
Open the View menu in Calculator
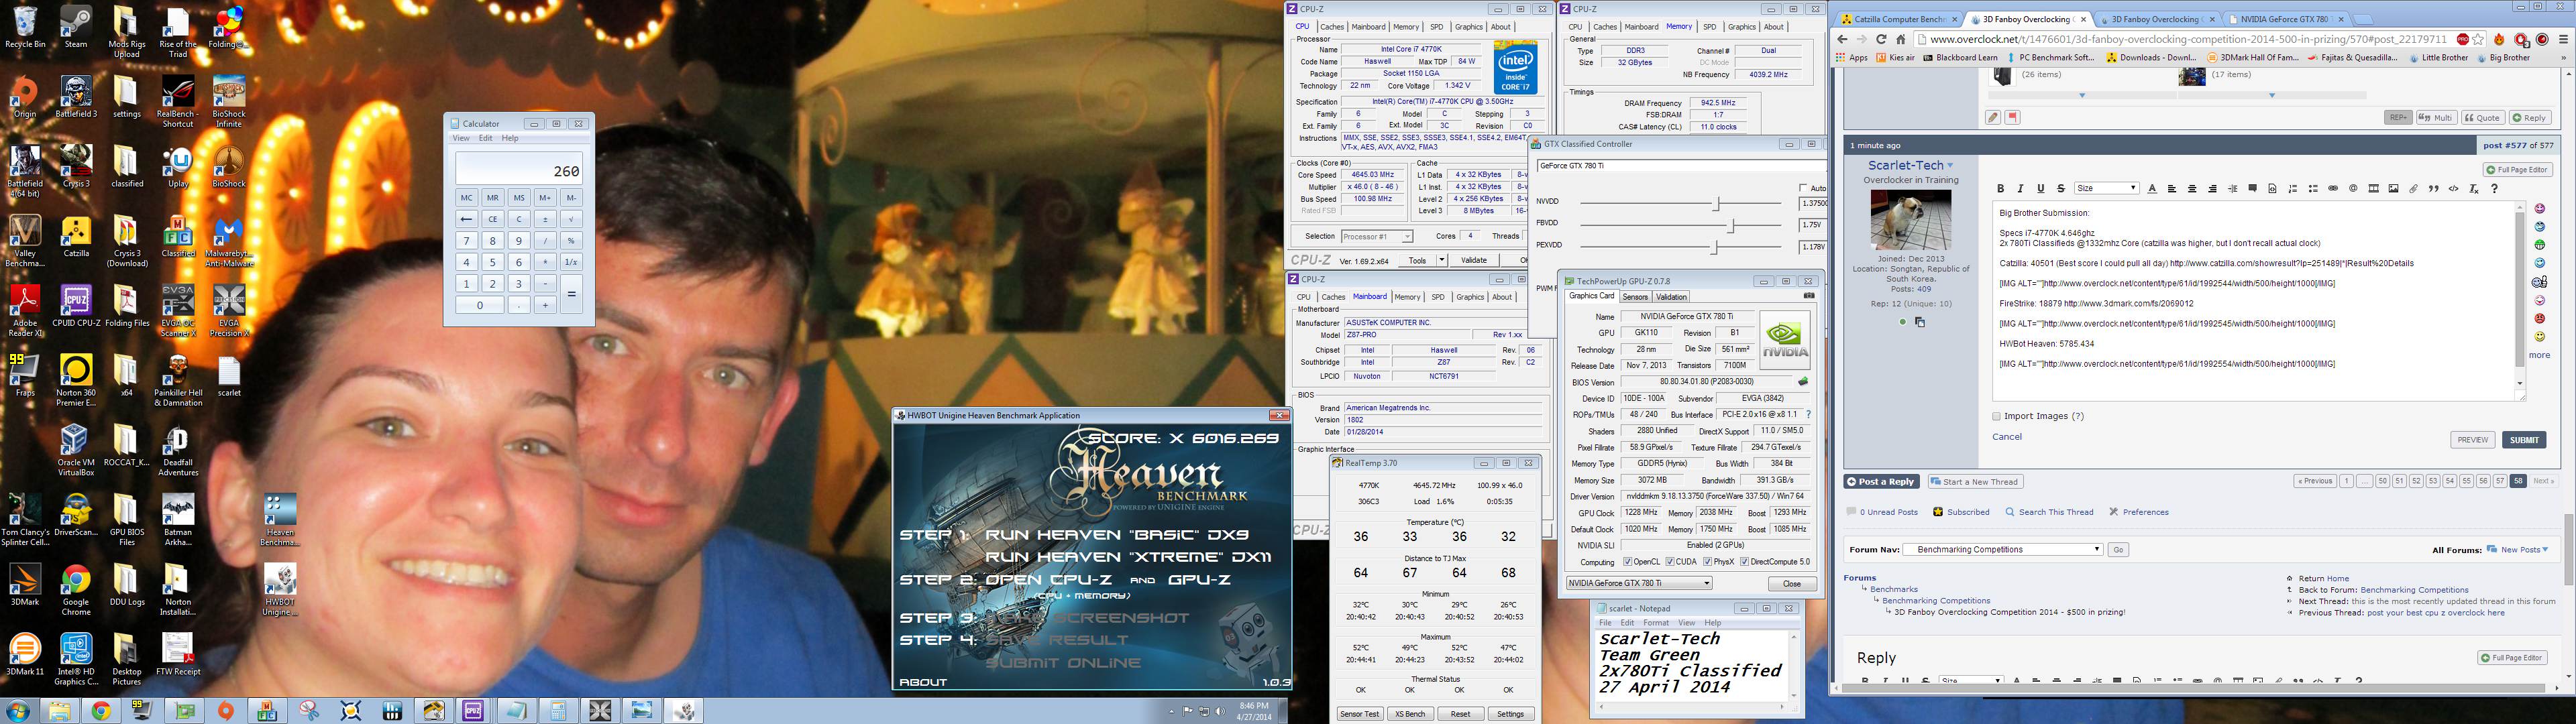point(461,139)
